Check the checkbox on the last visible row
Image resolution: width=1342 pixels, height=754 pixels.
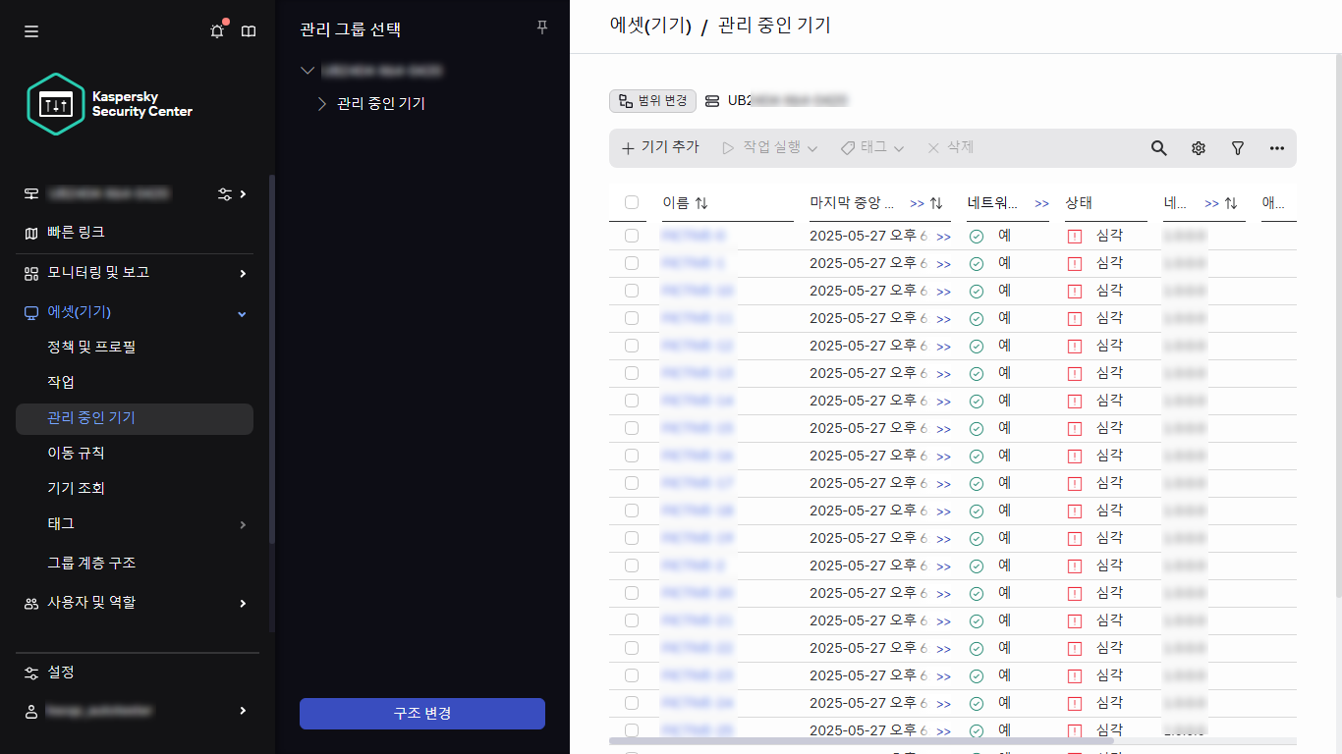tap(633, 729)
